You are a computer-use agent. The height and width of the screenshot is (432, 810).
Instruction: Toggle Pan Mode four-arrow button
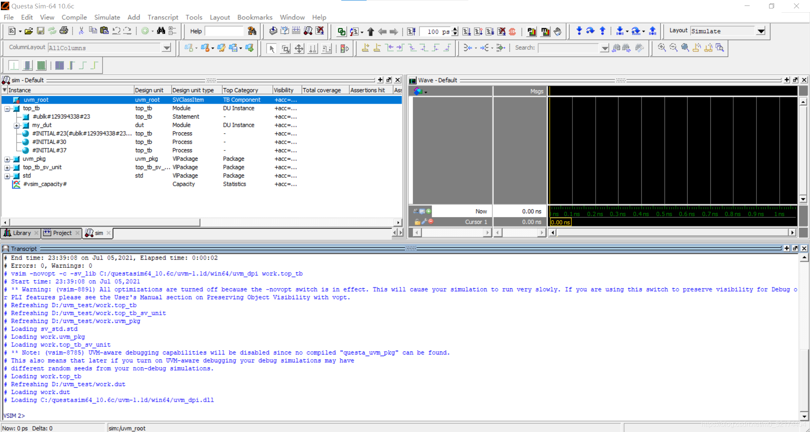(x=299, y=49)
